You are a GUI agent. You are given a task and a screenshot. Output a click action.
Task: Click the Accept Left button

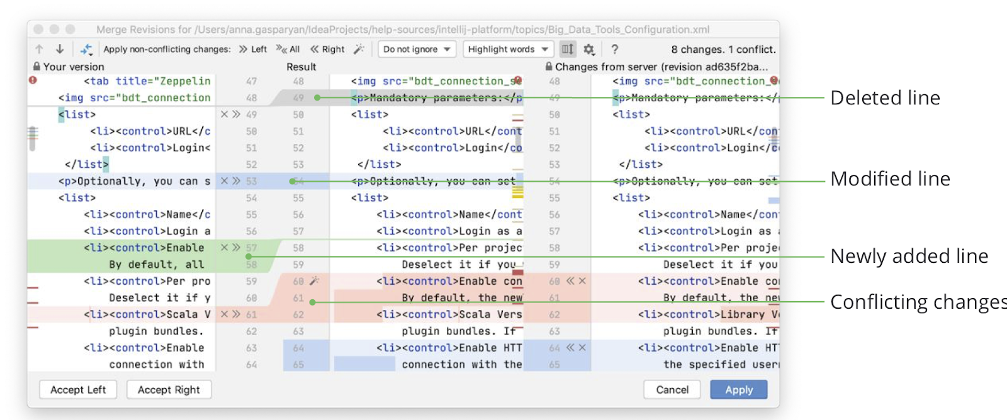[x=78, y=390]
